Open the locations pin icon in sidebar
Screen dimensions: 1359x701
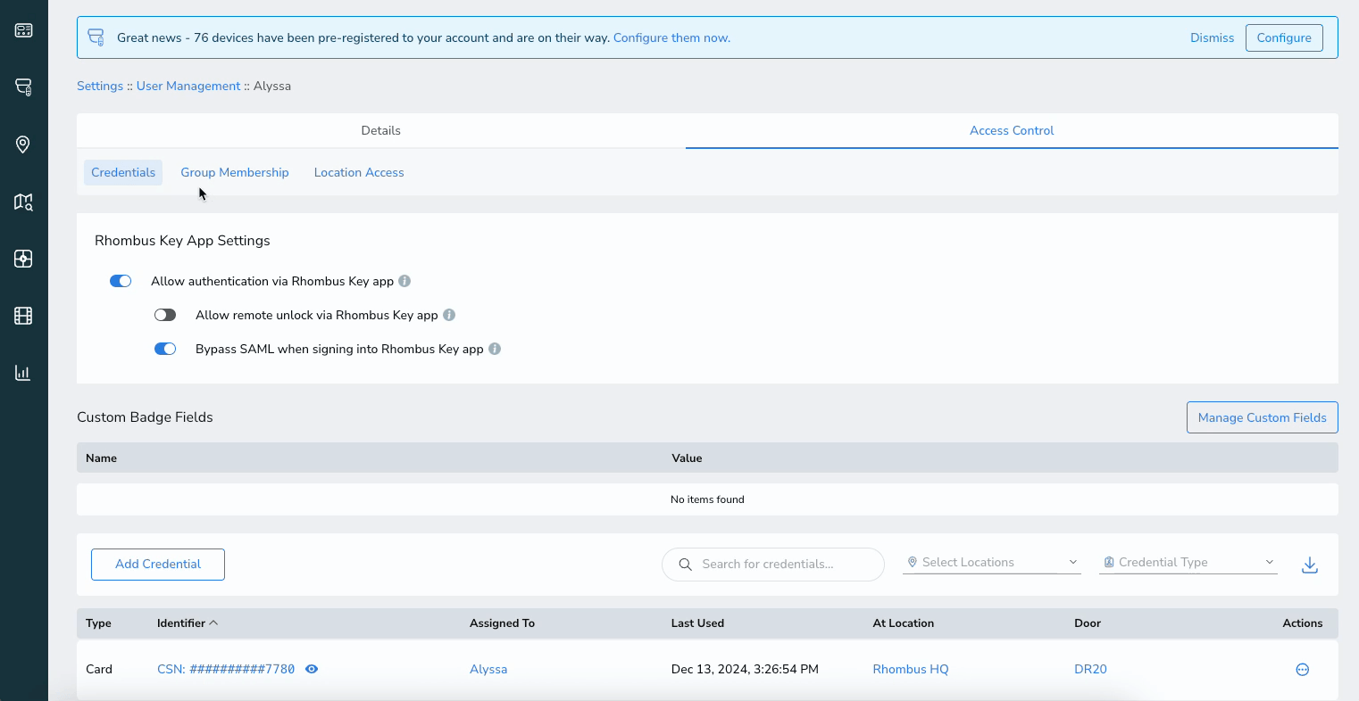23,144
